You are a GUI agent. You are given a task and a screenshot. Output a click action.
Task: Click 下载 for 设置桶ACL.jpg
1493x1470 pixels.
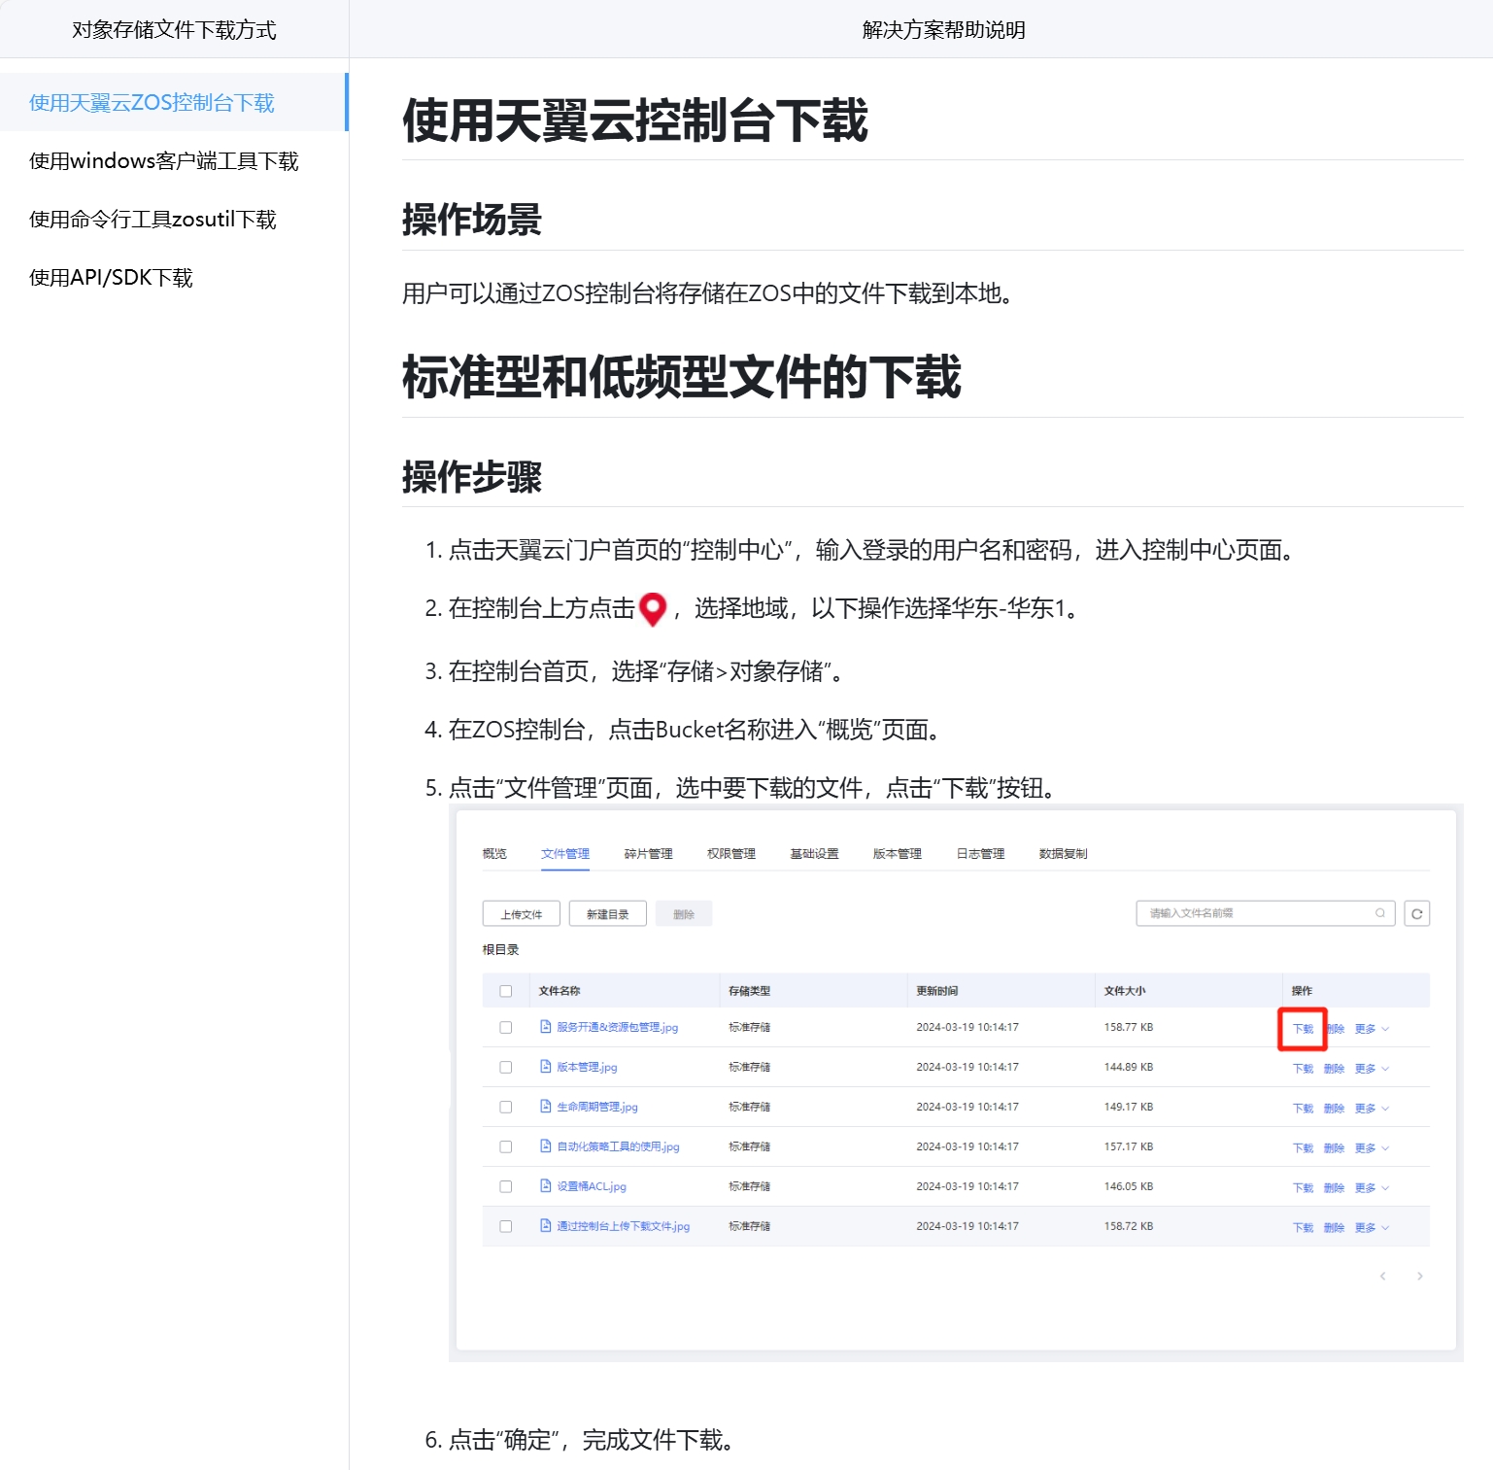click(x=1303, y=1188)
